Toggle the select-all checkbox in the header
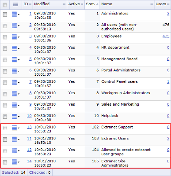171x176 pixels. pos(5,5)
